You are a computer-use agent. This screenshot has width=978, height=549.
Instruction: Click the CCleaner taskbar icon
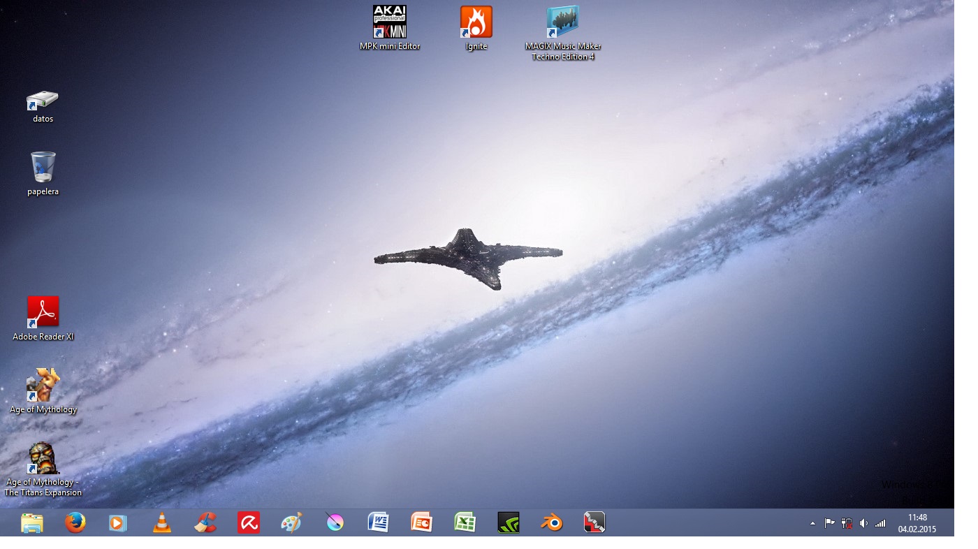click(205, 522)
